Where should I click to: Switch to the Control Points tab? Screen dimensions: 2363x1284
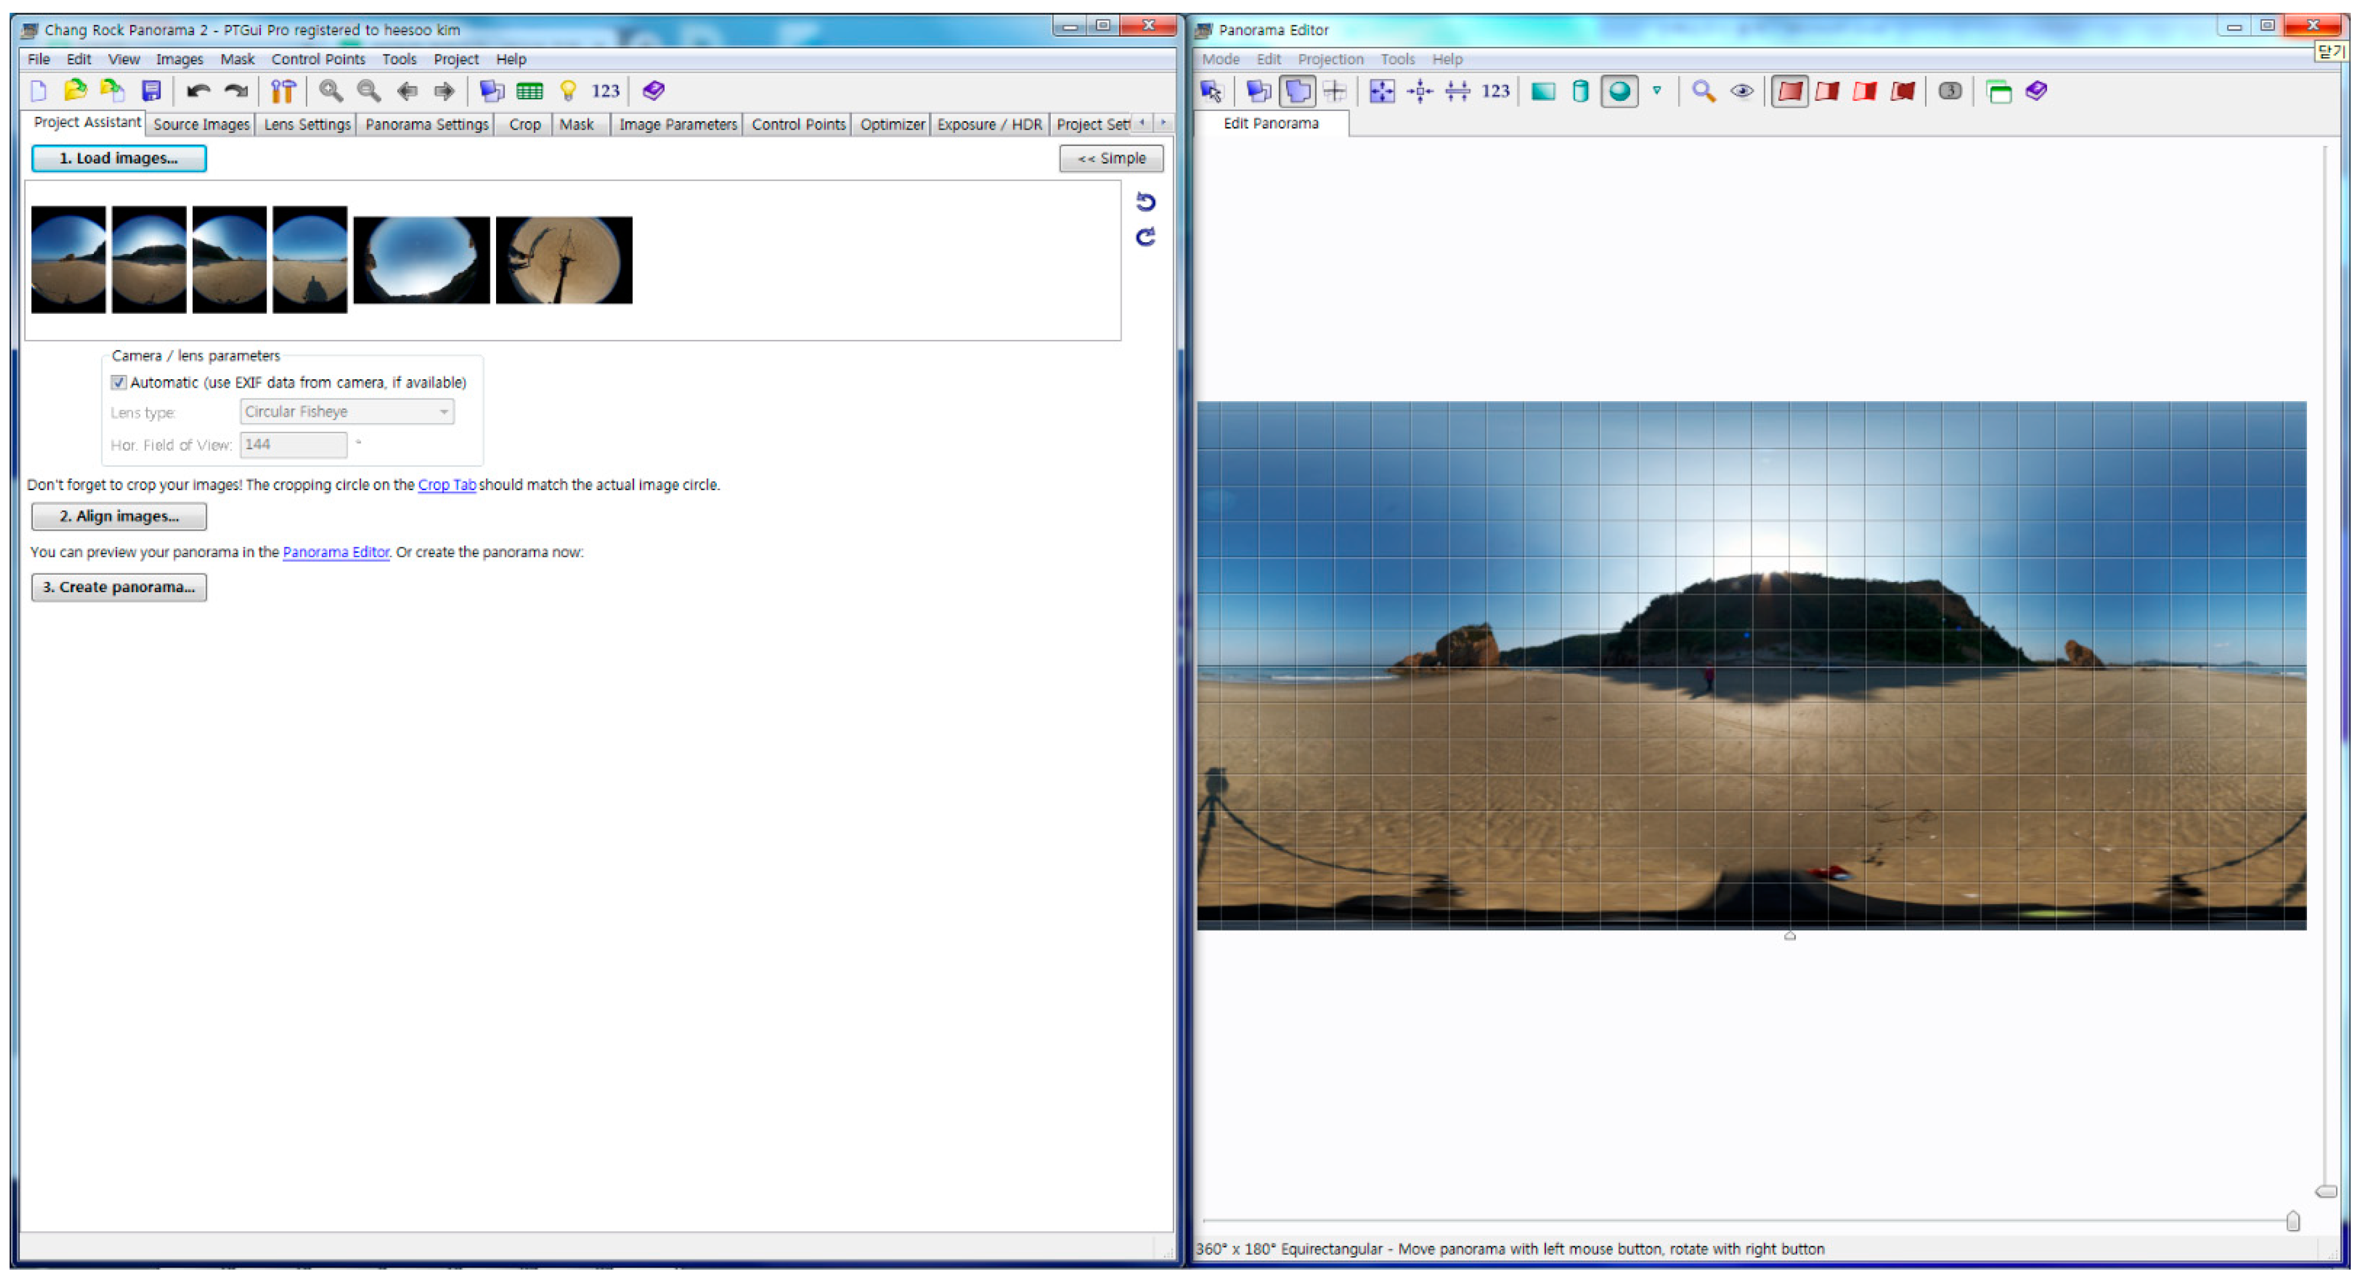[797, 124]
